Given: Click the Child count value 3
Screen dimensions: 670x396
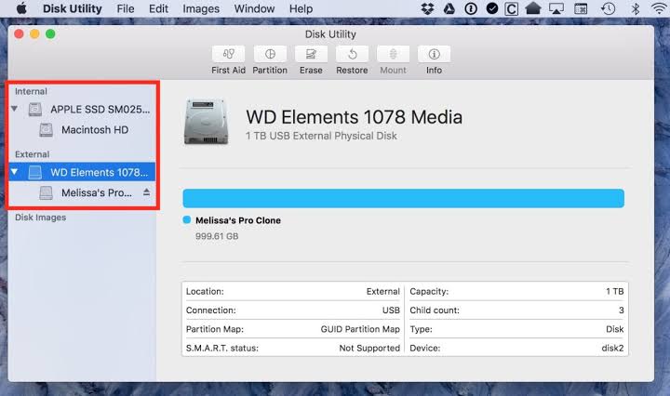Looking at the screenshot, I should tap(622, 310).
